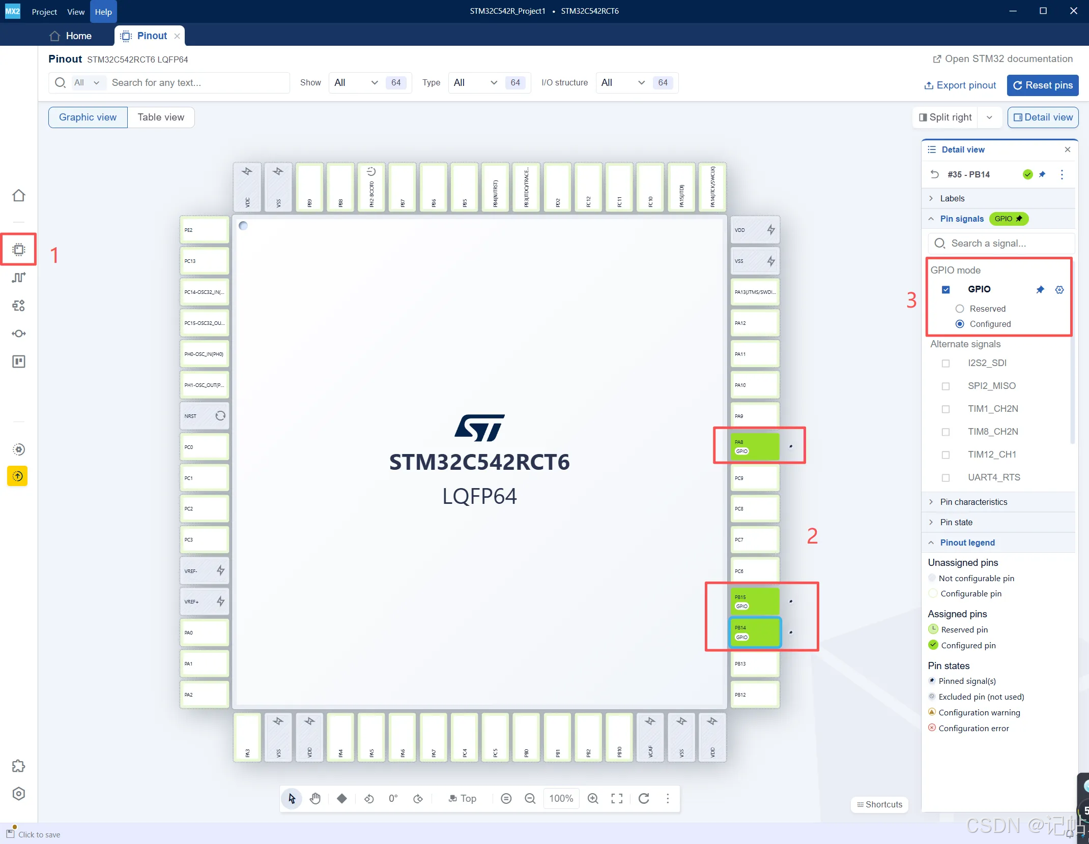Open the Home icon in left sidebar
Image resolution: width=1089 pixels, height=844 pixels.
[19, 196]
